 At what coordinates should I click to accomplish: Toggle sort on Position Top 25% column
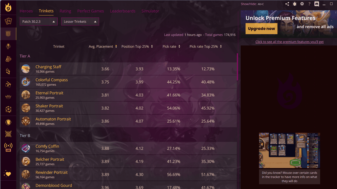click(x=152, y=46)
